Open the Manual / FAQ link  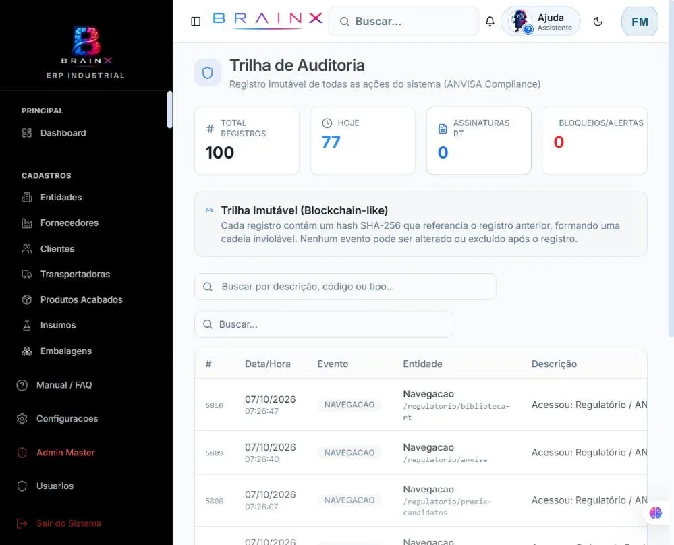[x=63, y=385]
